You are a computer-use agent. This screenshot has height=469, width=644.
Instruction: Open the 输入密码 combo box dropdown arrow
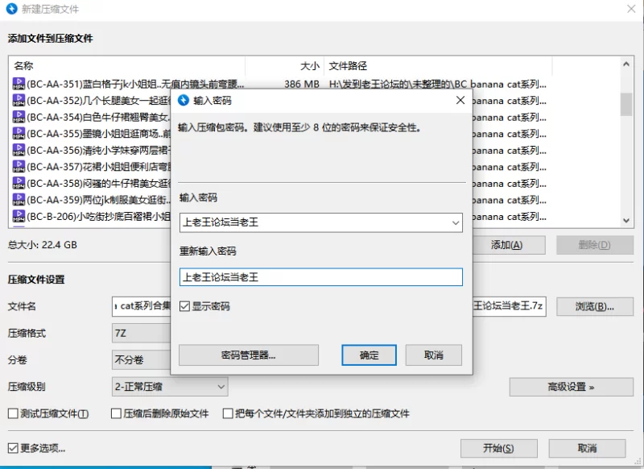[x=456, y=222]
